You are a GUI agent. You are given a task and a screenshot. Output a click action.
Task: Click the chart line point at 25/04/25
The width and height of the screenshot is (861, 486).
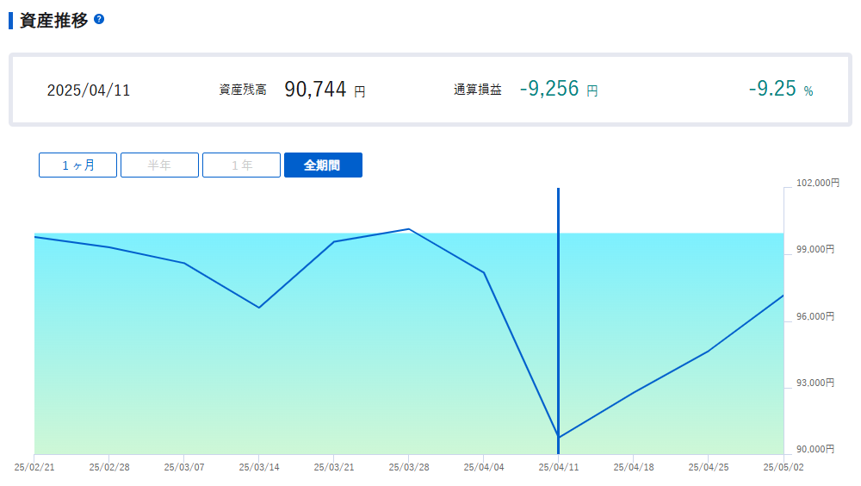tap(709, 352)
